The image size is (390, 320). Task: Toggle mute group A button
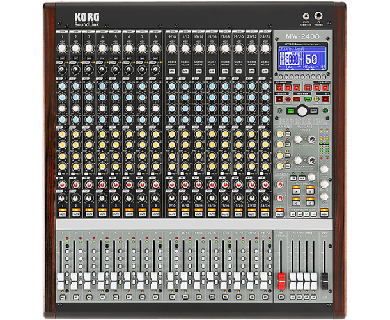click(x=296, y=192)
